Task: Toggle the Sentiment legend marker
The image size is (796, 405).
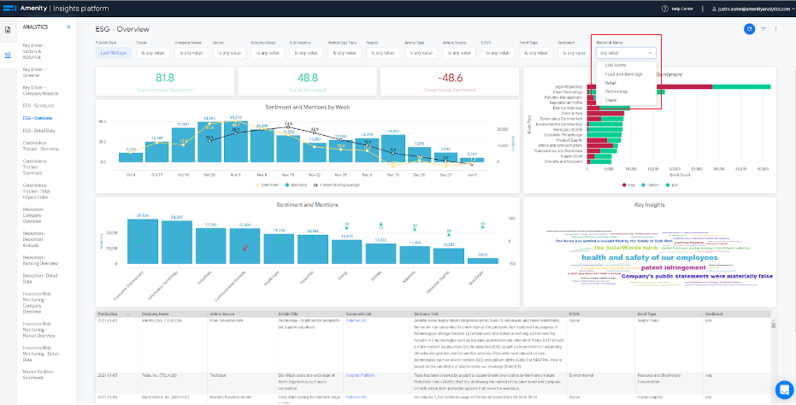Action: [x=257, y=185]
